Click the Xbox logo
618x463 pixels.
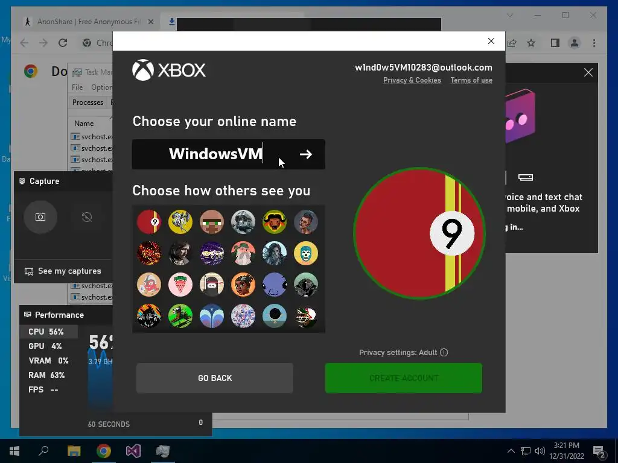[x=169, y=70]
